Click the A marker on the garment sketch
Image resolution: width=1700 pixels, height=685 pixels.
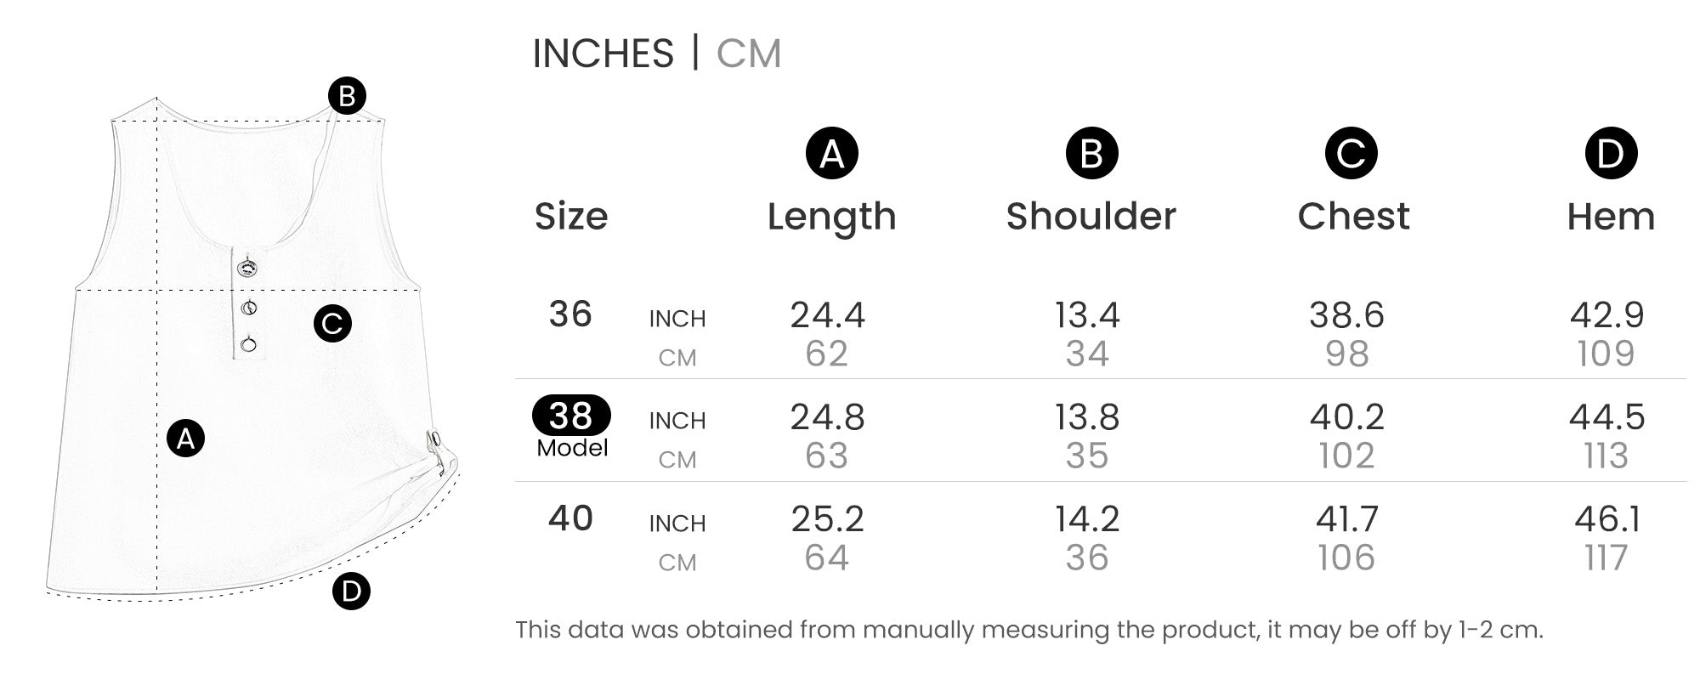(x=185, y=439)
